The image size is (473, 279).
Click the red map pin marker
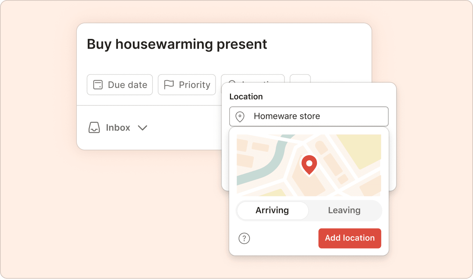pos(309,165)
